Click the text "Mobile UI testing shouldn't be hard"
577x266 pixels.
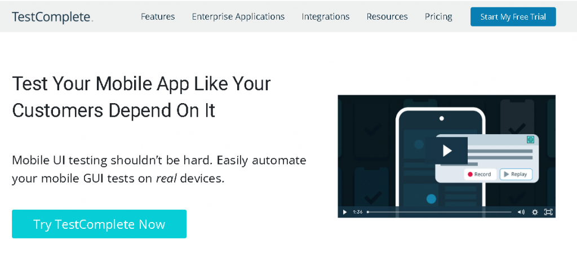(x=112, y=161)
